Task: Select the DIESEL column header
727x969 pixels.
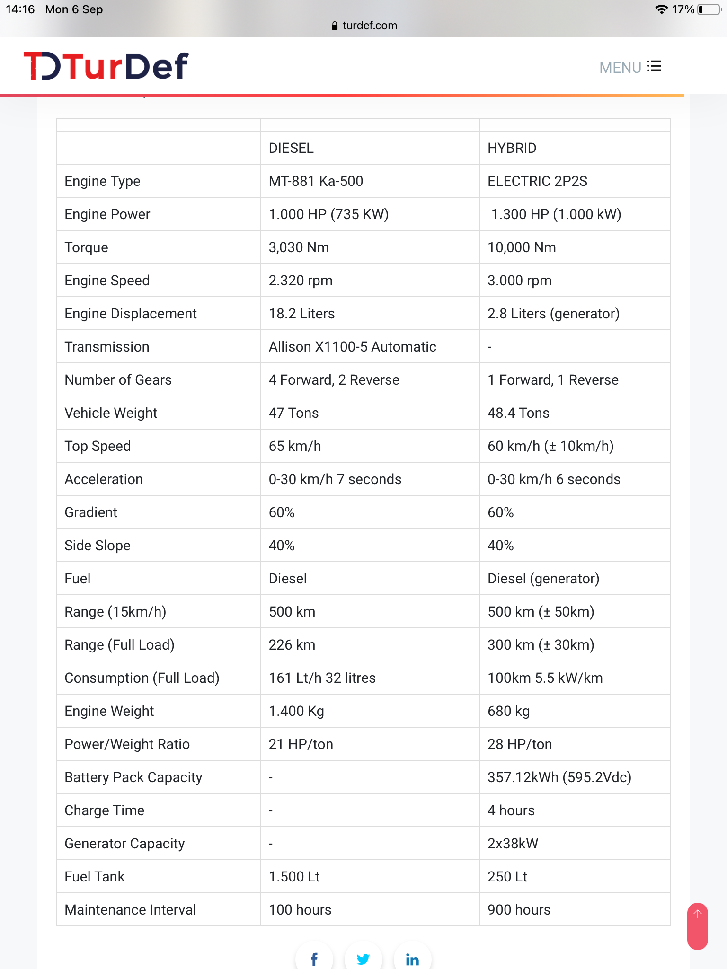Action: point(291,148)
